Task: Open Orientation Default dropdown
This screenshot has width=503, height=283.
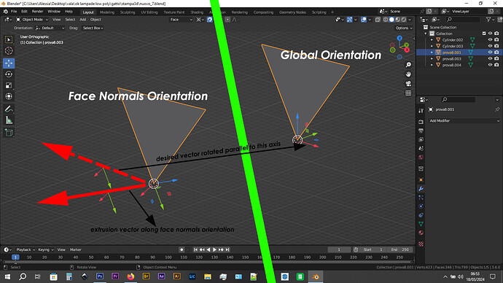Action: [50, 28]
